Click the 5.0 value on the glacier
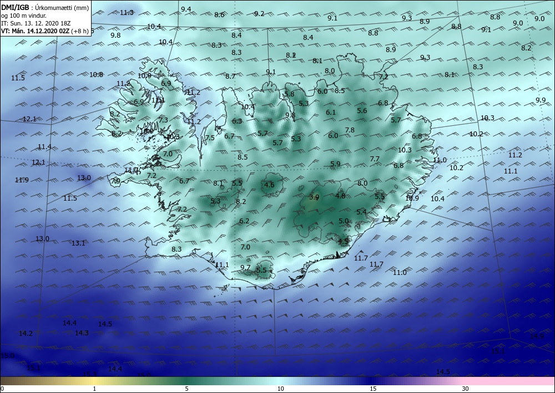This screenshot has width=555, height=393. pyautogui.click(x=344, y=221)
